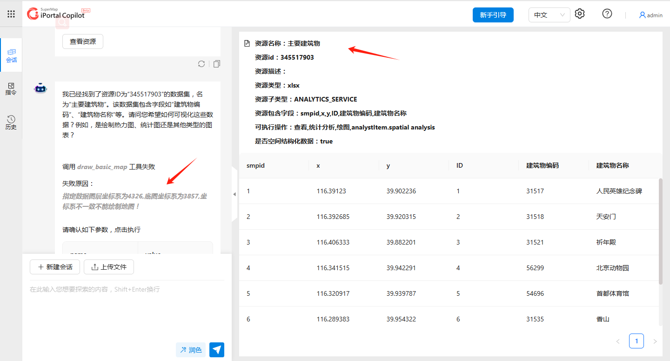The height and width of the screenshot is (361, 670).
Task: Click the admin user profile
Action: point(650,15)
